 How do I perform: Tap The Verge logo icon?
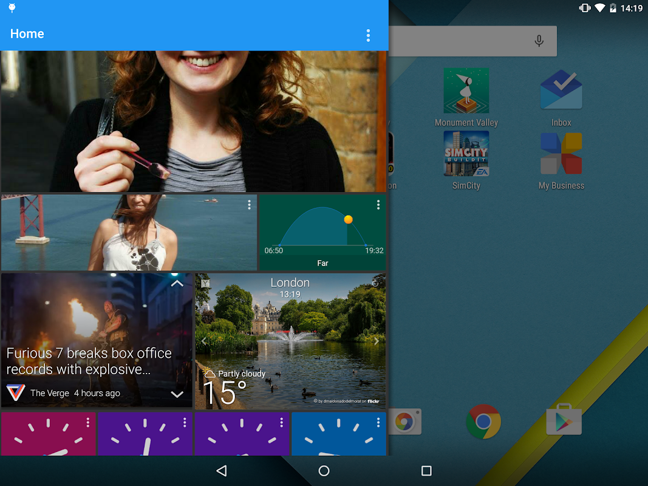pyautogui.click(x=16, y=392)
